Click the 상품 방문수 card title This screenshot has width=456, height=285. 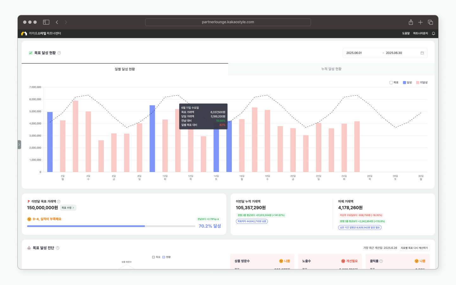(x=242, y=261)
